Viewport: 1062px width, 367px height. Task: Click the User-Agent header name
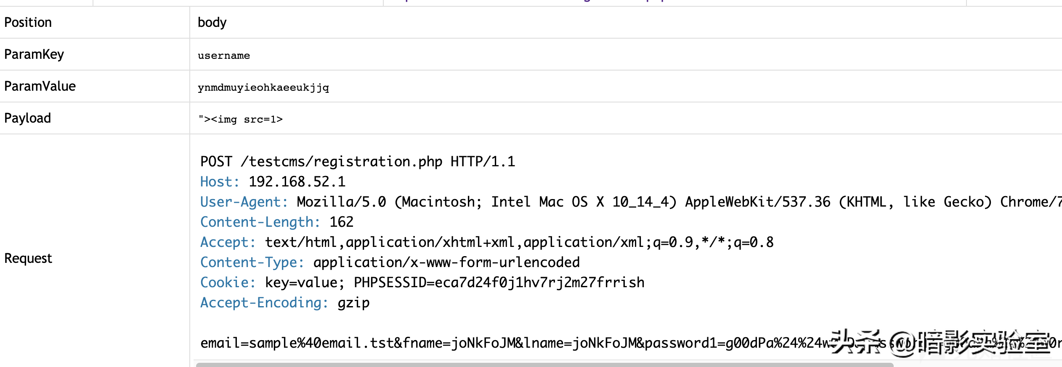coord(244,202)
